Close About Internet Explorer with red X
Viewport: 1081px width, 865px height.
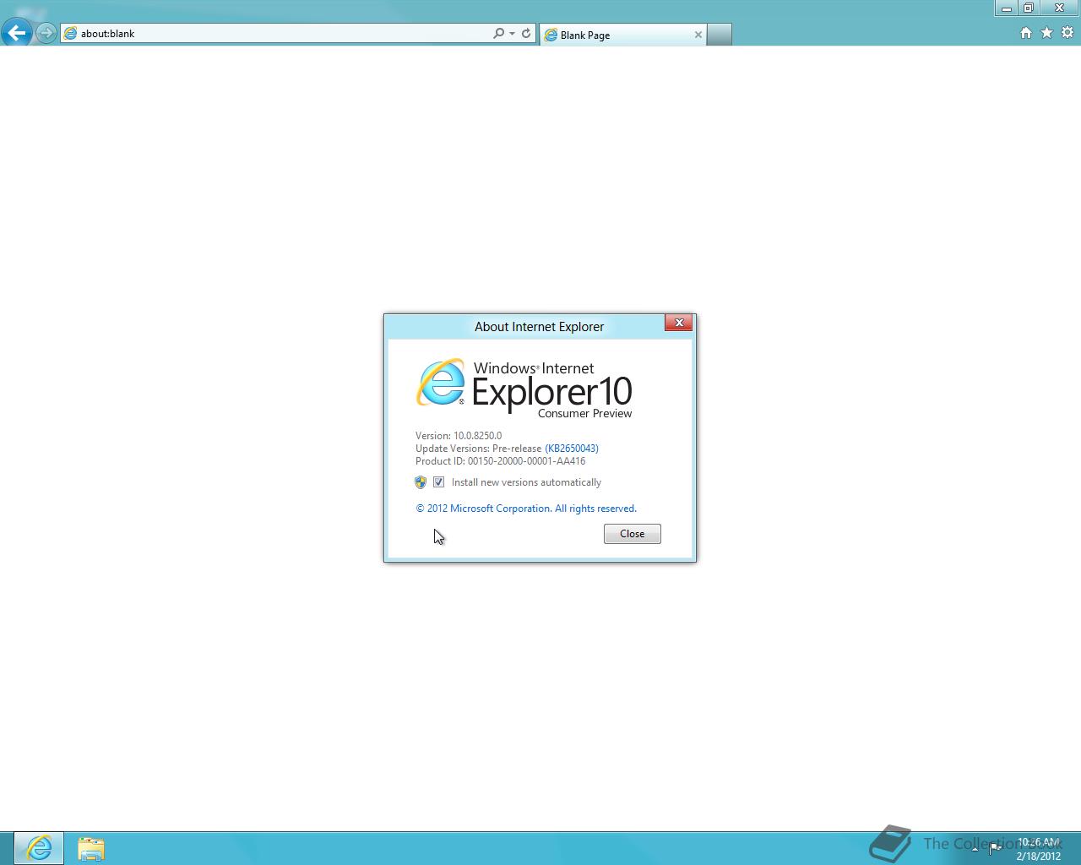[679, 323]
